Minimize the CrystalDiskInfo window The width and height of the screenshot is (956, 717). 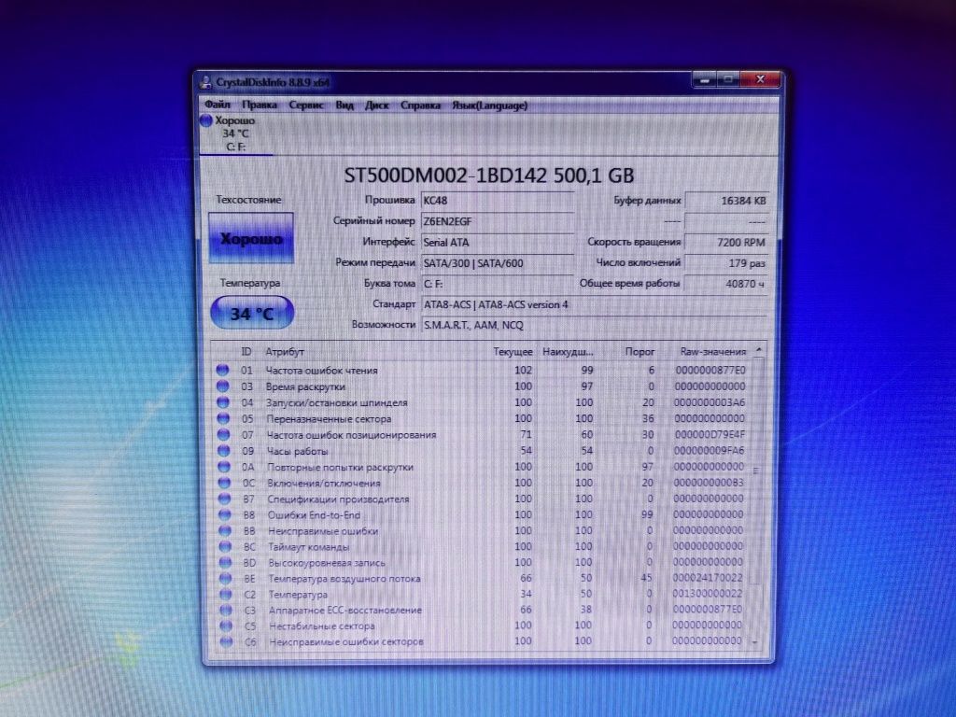click(x=705, y=79)
